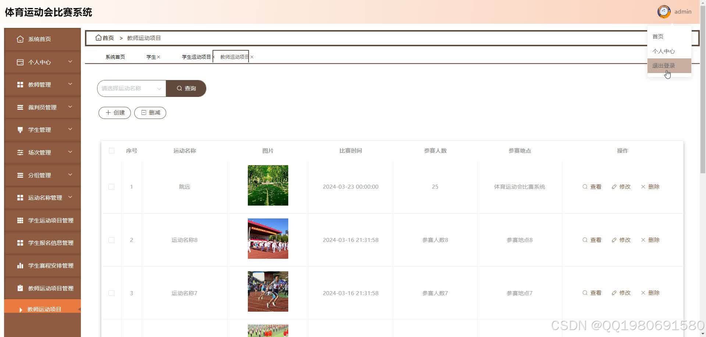Image resolution: width=706 pixels, height=337 pixels.
Task: Click the 场次管理 sidebar icon
Action: [x=20, y=152]
